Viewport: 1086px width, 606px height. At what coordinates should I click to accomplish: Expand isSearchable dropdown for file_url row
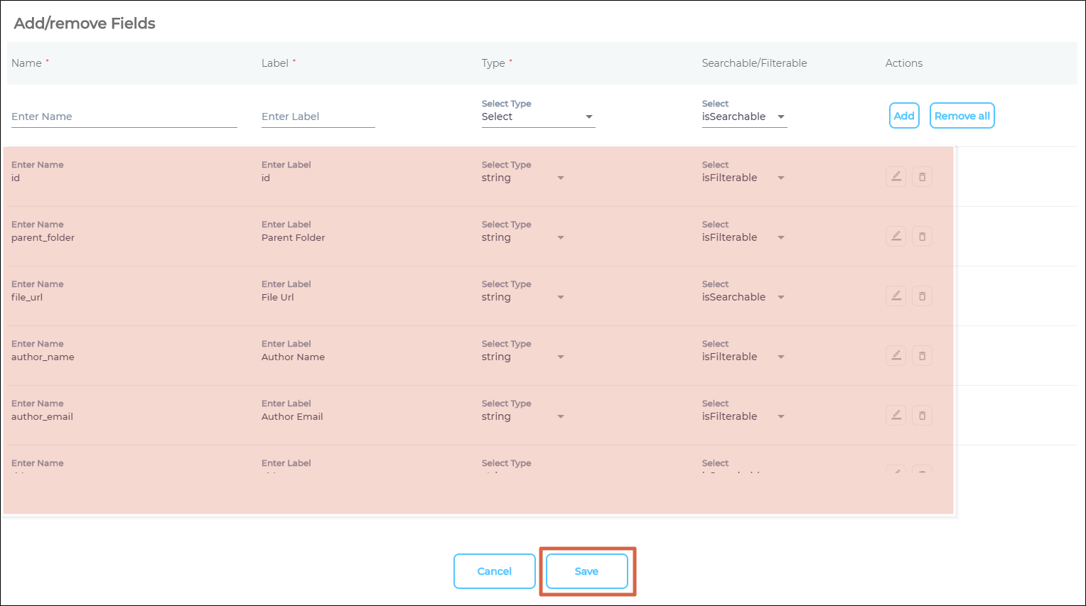click(x=743, y=297)
